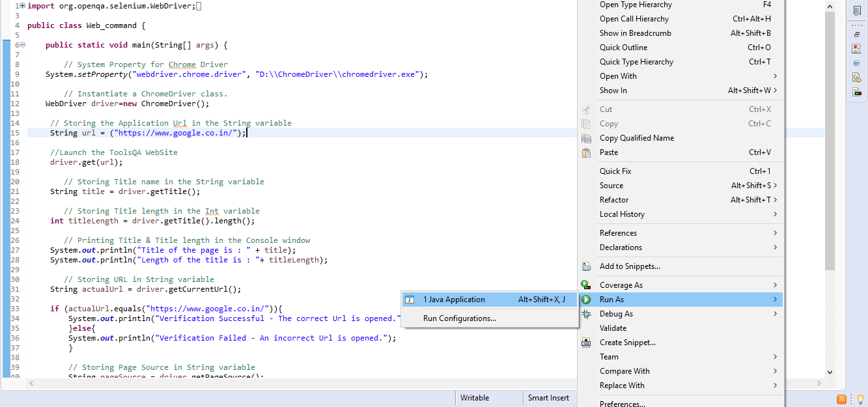
Task: Open the Task List view icon
Action: tap(857, 11)
